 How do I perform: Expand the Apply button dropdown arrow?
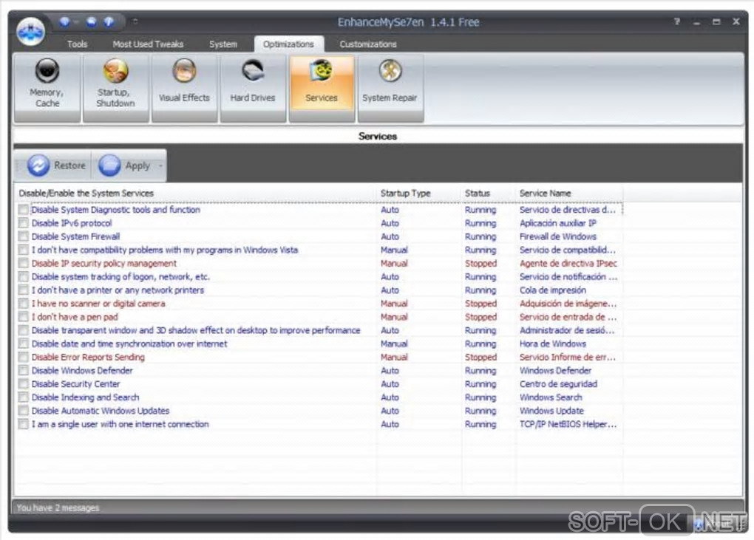click(160, 165)
